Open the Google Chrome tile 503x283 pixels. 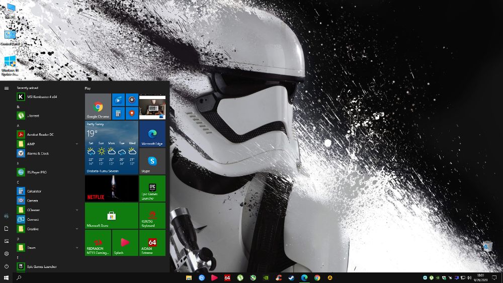(x=98, y=107)
